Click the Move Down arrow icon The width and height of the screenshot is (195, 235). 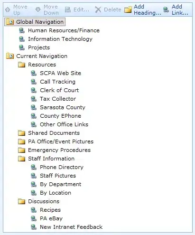click(38, 9)
